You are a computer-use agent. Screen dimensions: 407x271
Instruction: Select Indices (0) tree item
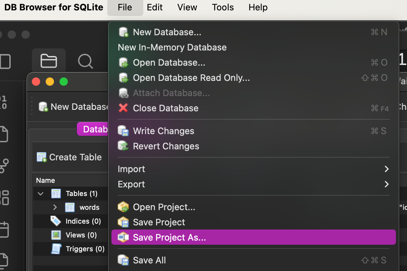pos(71,221)
